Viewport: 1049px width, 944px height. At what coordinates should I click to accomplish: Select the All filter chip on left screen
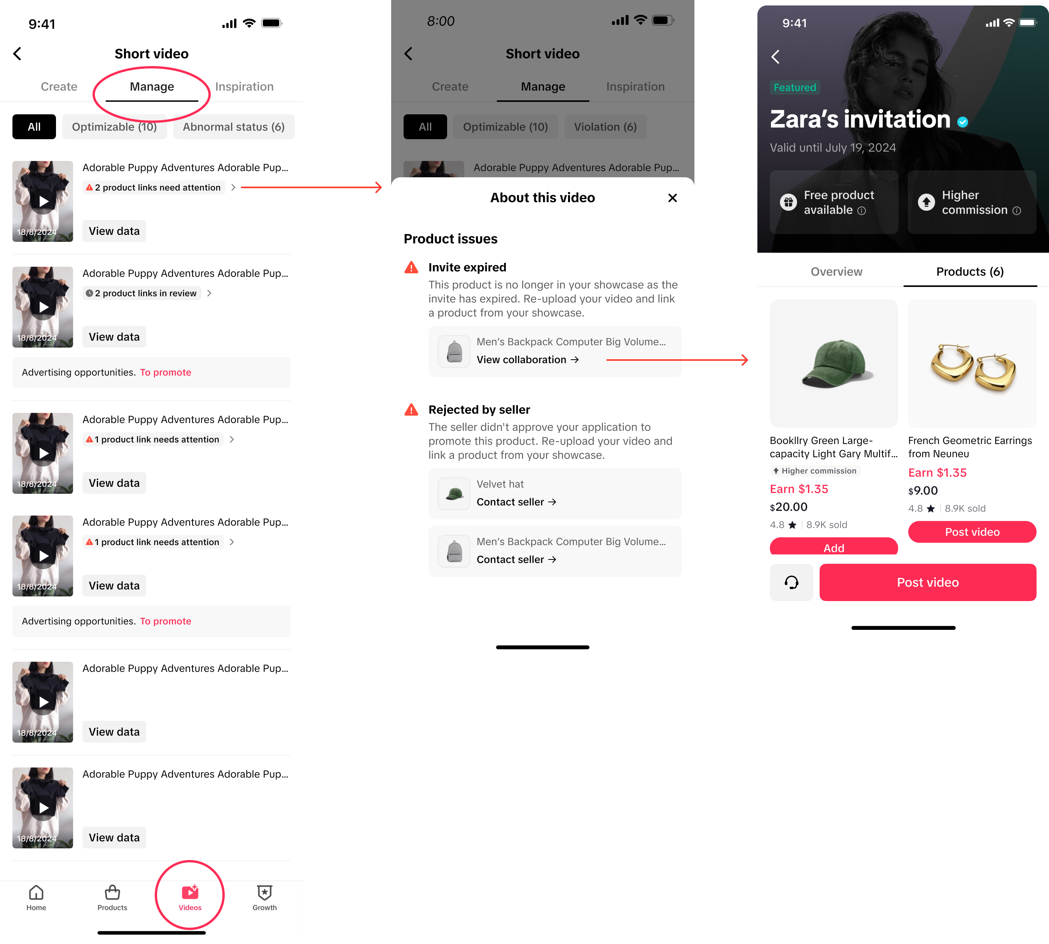pos(34,127)
